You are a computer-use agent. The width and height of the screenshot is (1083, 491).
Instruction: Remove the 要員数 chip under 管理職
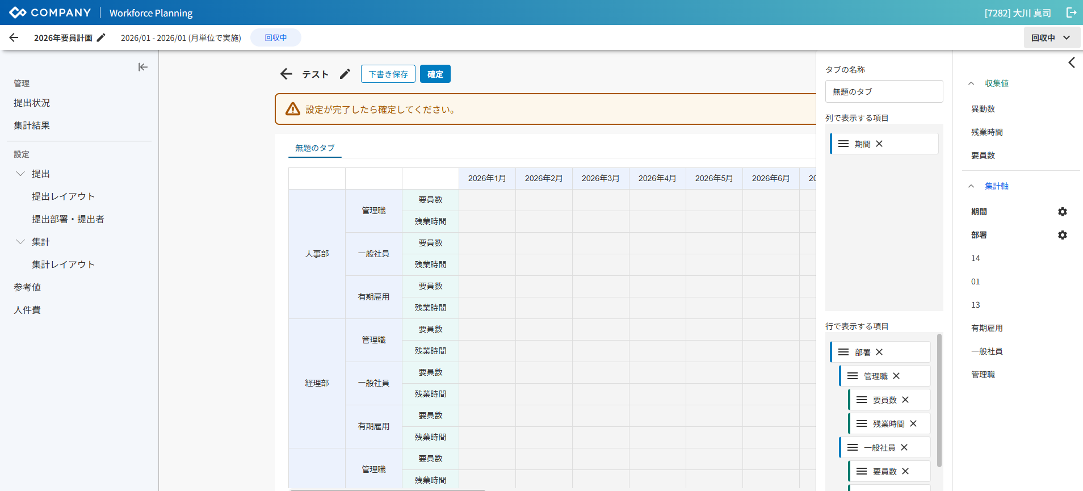[x=905, y=400]
